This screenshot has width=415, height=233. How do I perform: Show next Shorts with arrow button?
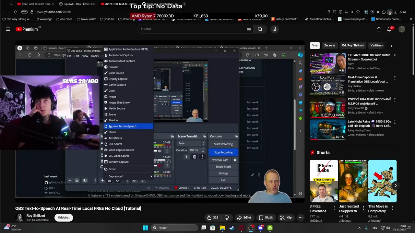point(396,185)
